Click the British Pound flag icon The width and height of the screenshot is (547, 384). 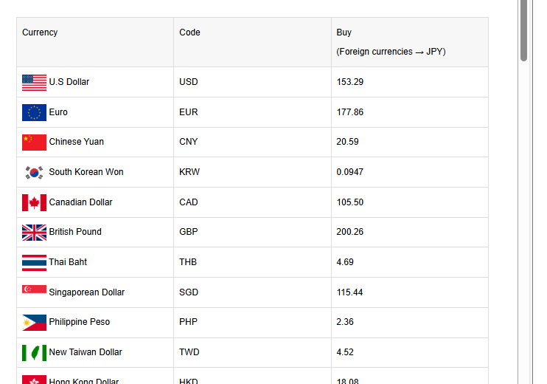pos(34,232)
